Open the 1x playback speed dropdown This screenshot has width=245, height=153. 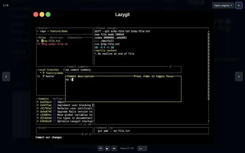point(142,148)
